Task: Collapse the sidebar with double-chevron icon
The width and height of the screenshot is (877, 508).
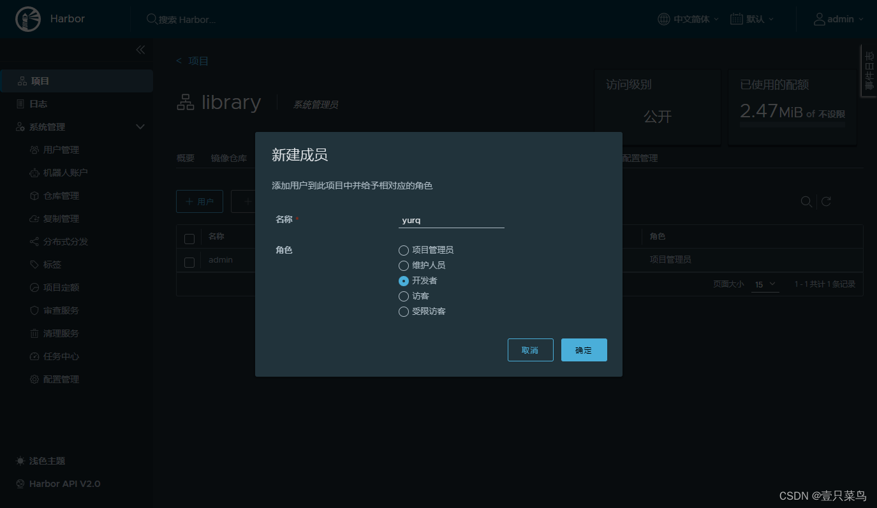Action: [140, 50]
